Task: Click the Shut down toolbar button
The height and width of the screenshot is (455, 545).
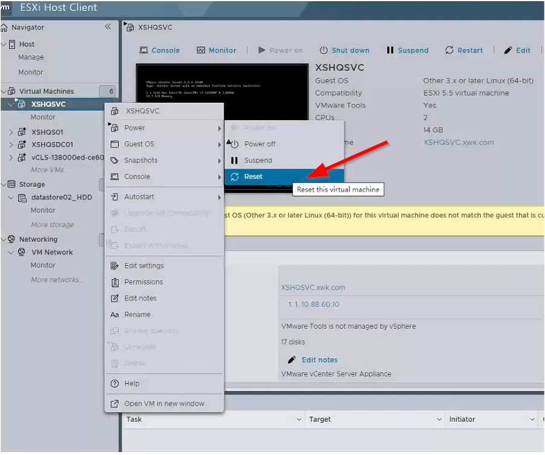Action: (x=344, y=50)
